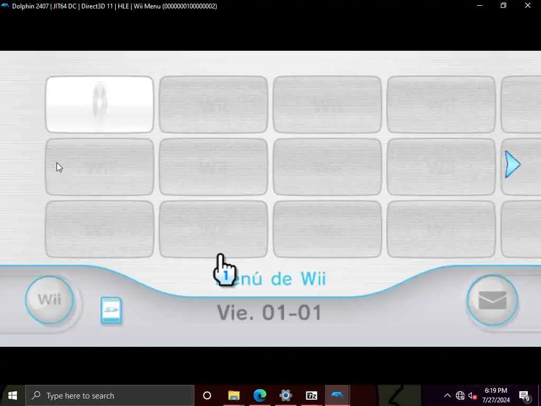This screenshot has height=406, width=541.
Task: Launch Microsoft Edge from the taskbar
Action: click(260, 395)
